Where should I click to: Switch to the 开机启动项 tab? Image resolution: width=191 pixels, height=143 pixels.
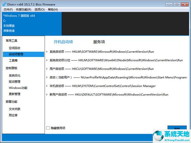pos(63,42)
